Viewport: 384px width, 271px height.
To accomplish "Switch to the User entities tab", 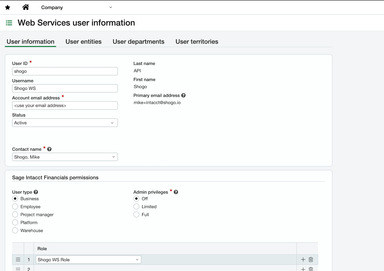I will coord(83,42).
